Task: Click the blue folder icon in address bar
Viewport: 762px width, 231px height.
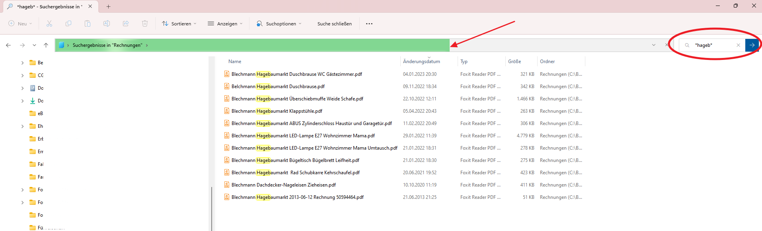Action: (x=61, y=45)
